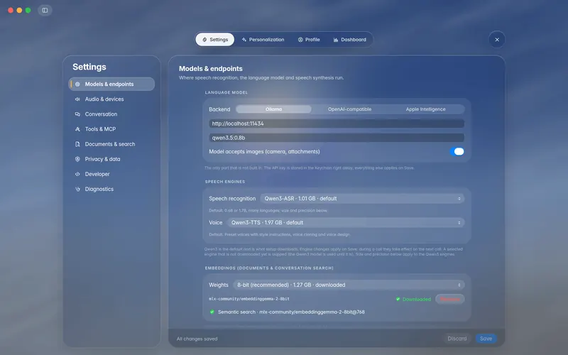Click the Models & endpoints sidebar icon
The image size is (568, 355).
[x=77, y=84]
